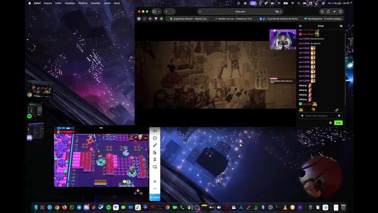378x213 pixels.
Task: Open battery status in menu bar
Action: pos(286,3)
